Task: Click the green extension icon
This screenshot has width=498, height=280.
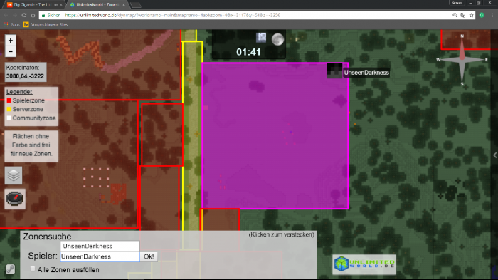Action: pos(482,15)
